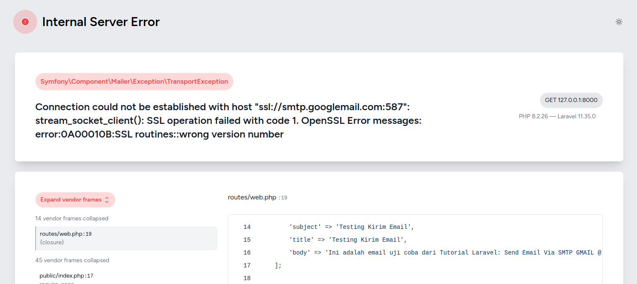Image resolution: width=637 pixels, height=284 pixels.
Task: Click the red exclamation error icon
Action: coord(25,21)
